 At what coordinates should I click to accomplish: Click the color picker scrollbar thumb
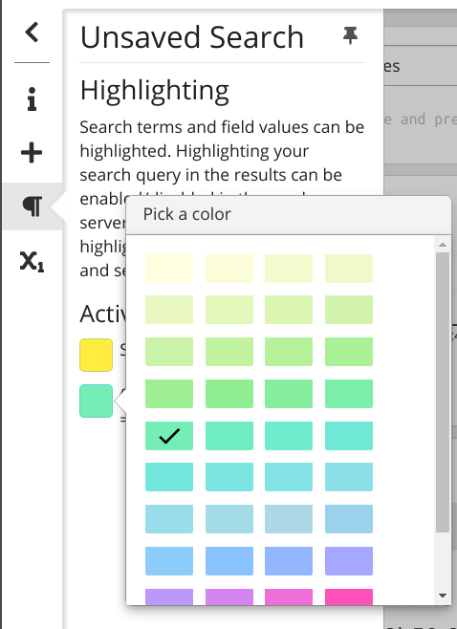coord(443,392)
